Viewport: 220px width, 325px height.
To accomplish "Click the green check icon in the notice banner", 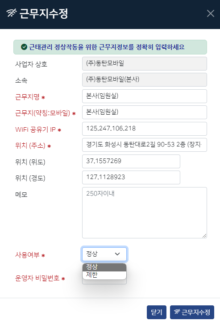I will click(x=24, y=47).
